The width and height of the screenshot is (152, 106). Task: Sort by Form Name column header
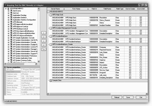pyautogui.click(x=77, y=9)
